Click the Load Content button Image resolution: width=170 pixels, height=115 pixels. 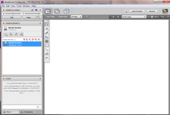(137, 11)
